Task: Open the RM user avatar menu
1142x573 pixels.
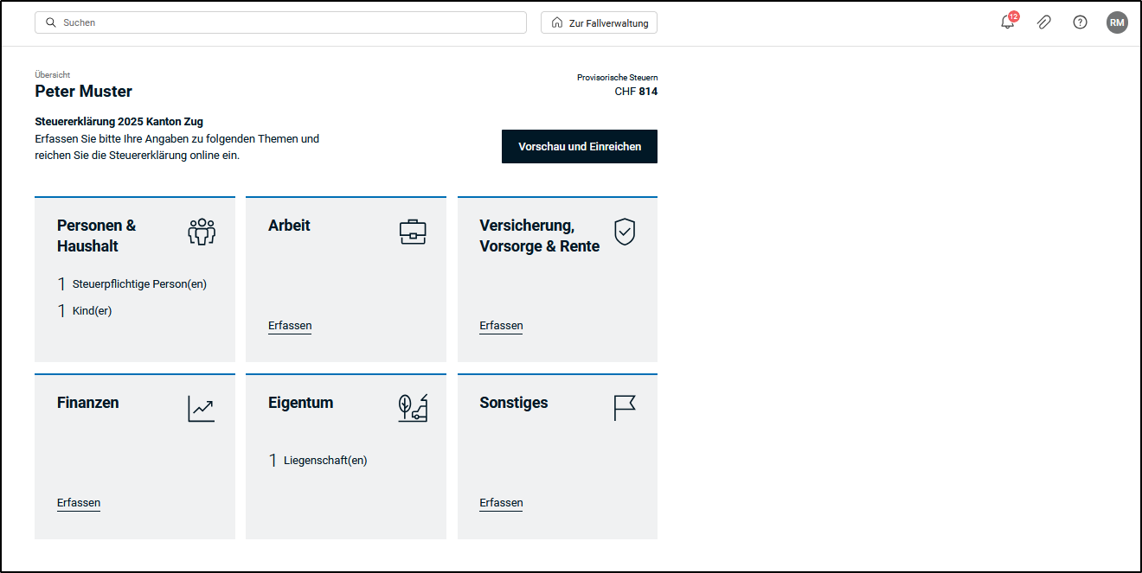Action: pos(1117,22)
